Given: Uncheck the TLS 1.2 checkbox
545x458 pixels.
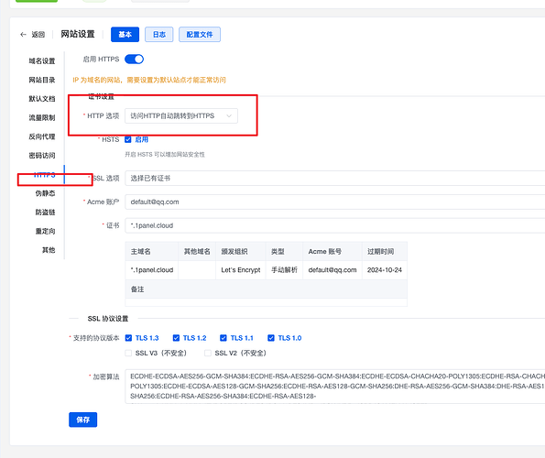Looking at the screenshot, I should click(176, 338).
